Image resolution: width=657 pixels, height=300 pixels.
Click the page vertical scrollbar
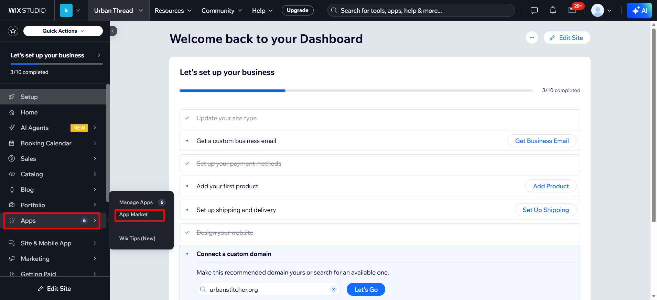pos(654,125)
